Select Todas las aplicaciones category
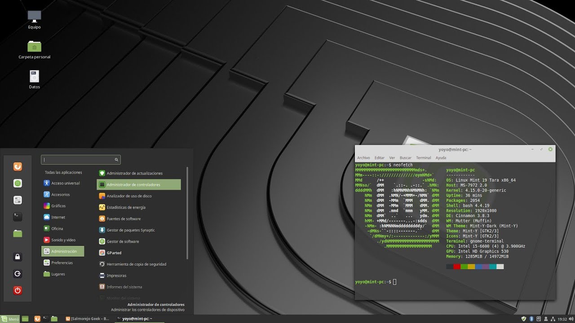 [62, 173]
